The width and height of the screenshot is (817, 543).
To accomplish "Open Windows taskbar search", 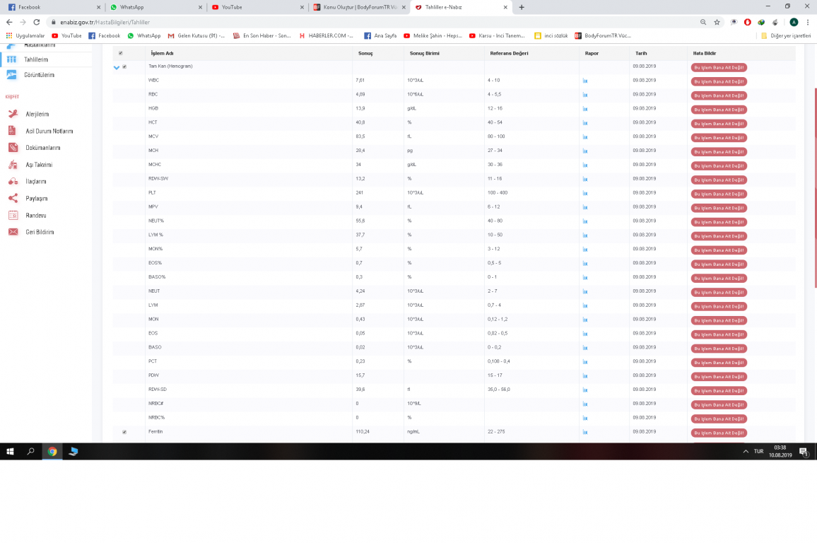I will coord(30,451).
